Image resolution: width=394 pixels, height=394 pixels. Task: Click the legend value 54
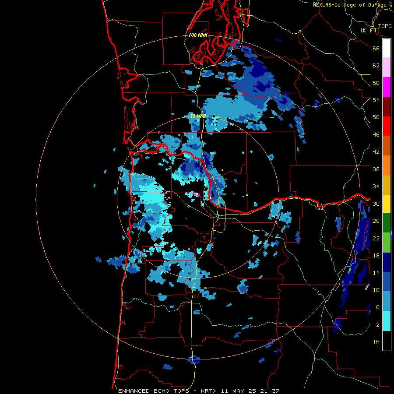(376, 100)
